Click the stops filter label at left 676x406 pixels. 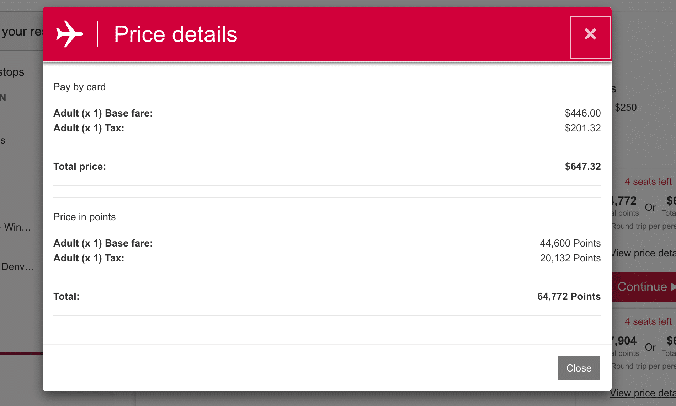pyautogui.click(x=12, y=72)
